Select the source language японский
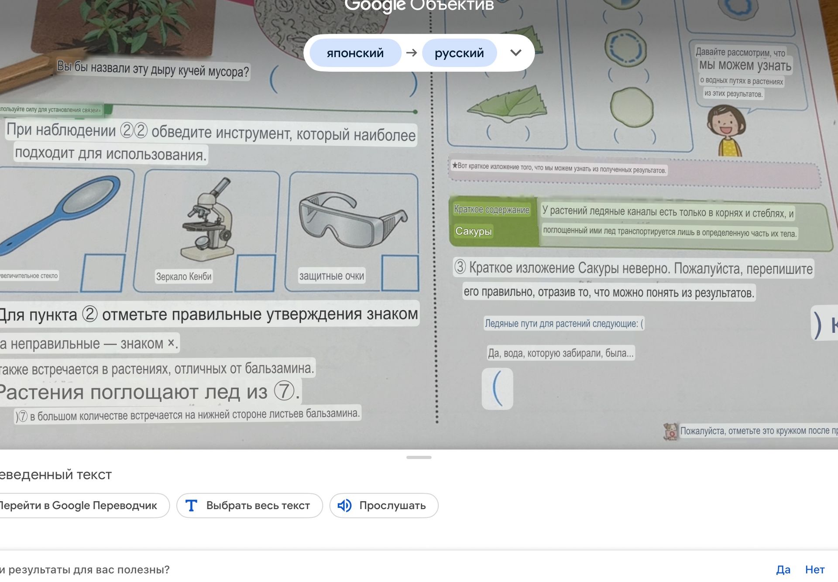 355,53
